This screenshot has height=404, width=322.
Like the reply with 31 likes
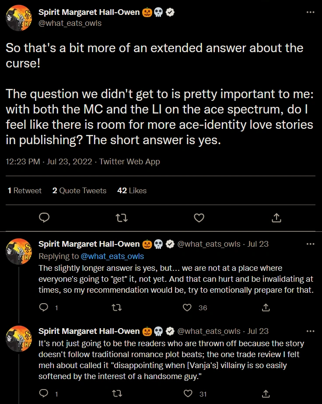pyautogui.click(x=188, y=394)
